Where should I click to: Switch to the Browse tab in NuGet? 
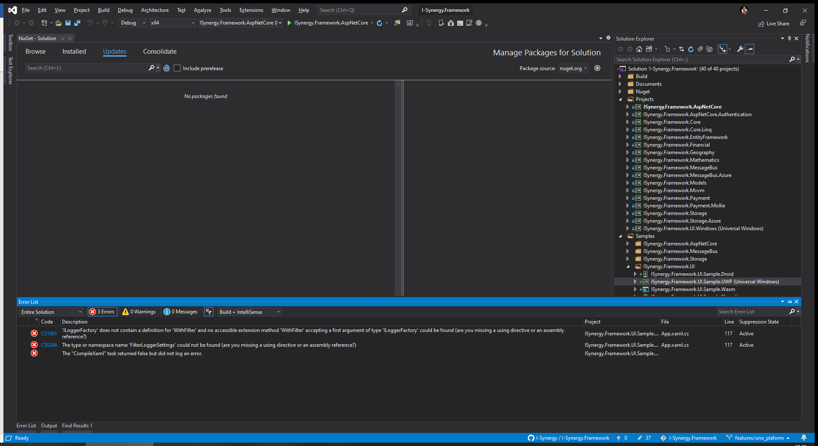pos(35,52)
